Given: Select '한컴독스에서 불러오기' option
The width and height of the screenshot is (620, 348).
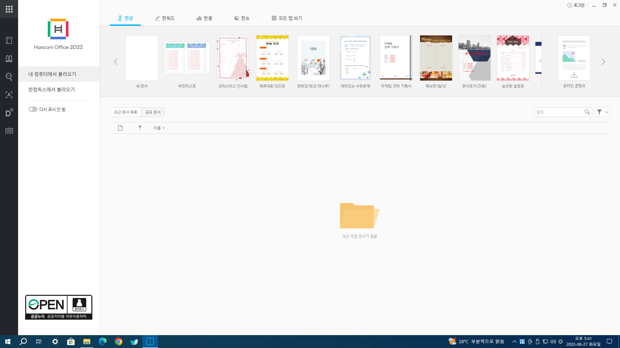Looking at the screenshot, I should [52, 90].
